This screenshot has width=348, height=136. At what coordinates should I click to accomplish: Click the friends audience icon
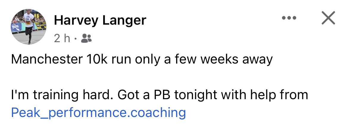[x=87, y=38]
